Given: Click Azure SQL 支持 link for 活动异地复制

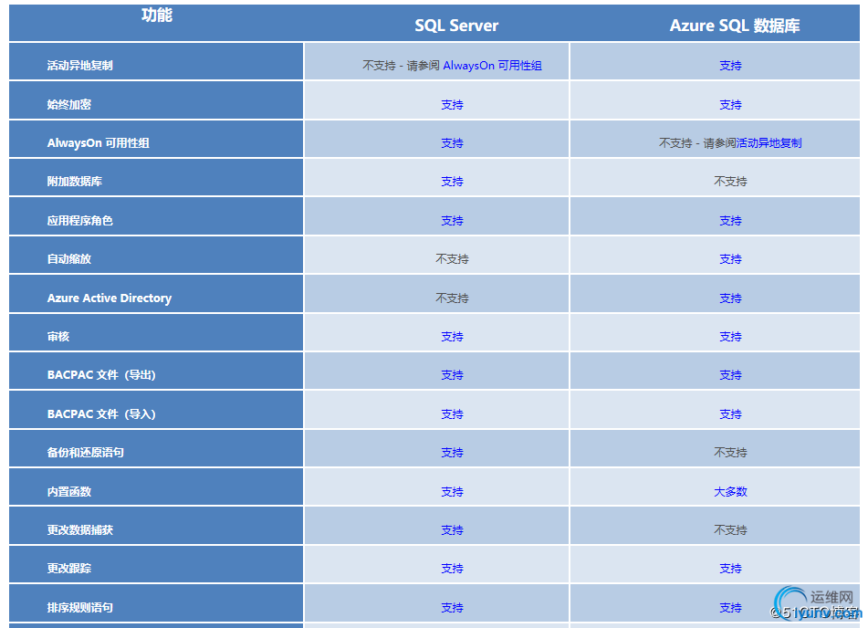Looking at the screenshot, I should pos(730,66).
